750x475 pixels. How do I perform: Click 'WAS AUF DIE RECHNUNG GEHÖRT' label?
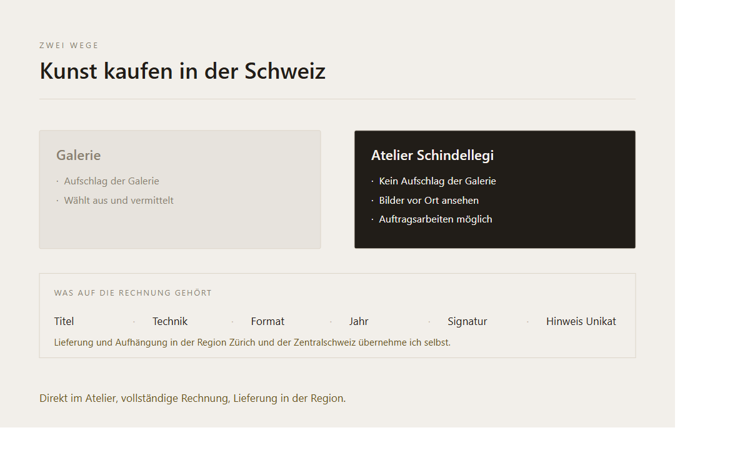pyautogui.click(x=133, y=293)
